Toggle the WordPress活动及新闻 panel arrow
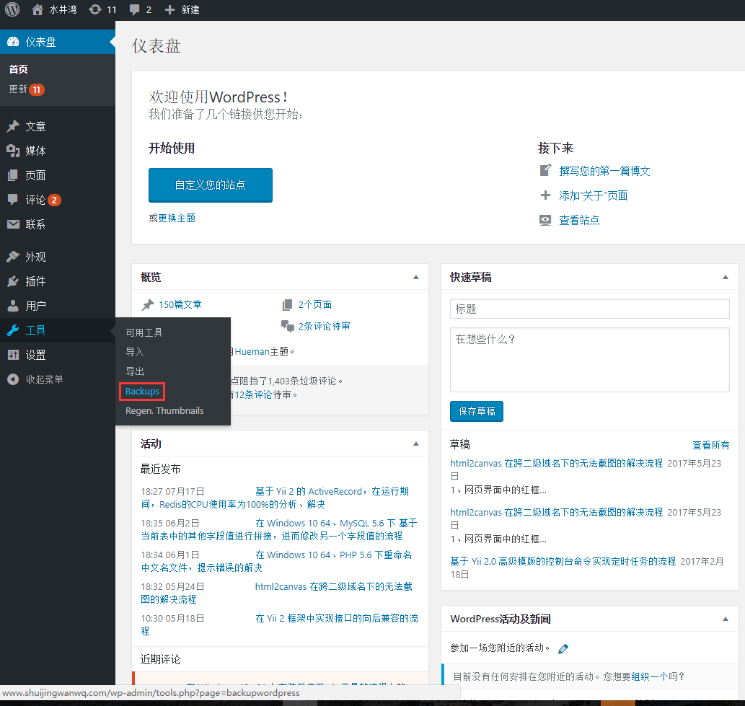This screenshot has height=706, width=745. tap(725, 619)
